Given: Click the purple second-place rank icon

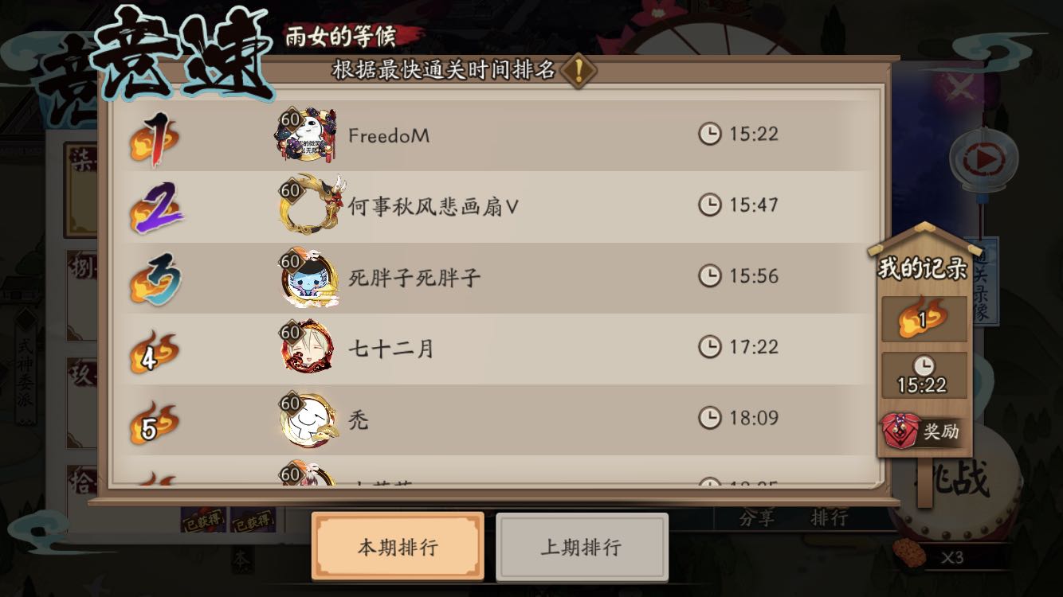Looking at the screenshot, I should coord(156,206).
